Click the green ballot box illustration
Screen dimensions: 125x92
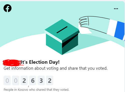(x=62, y=37)
